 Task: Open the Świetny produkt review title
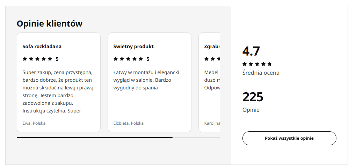pos(133,46)
